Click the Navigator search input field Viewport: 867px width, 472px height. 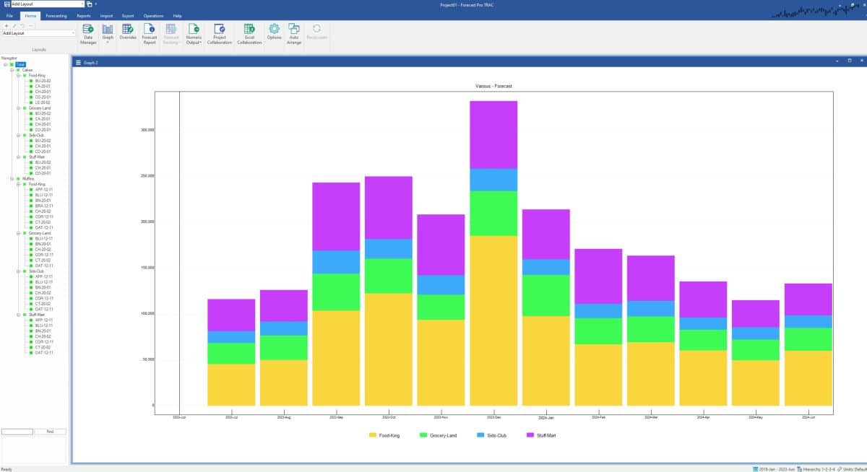[x=17, y=432]
